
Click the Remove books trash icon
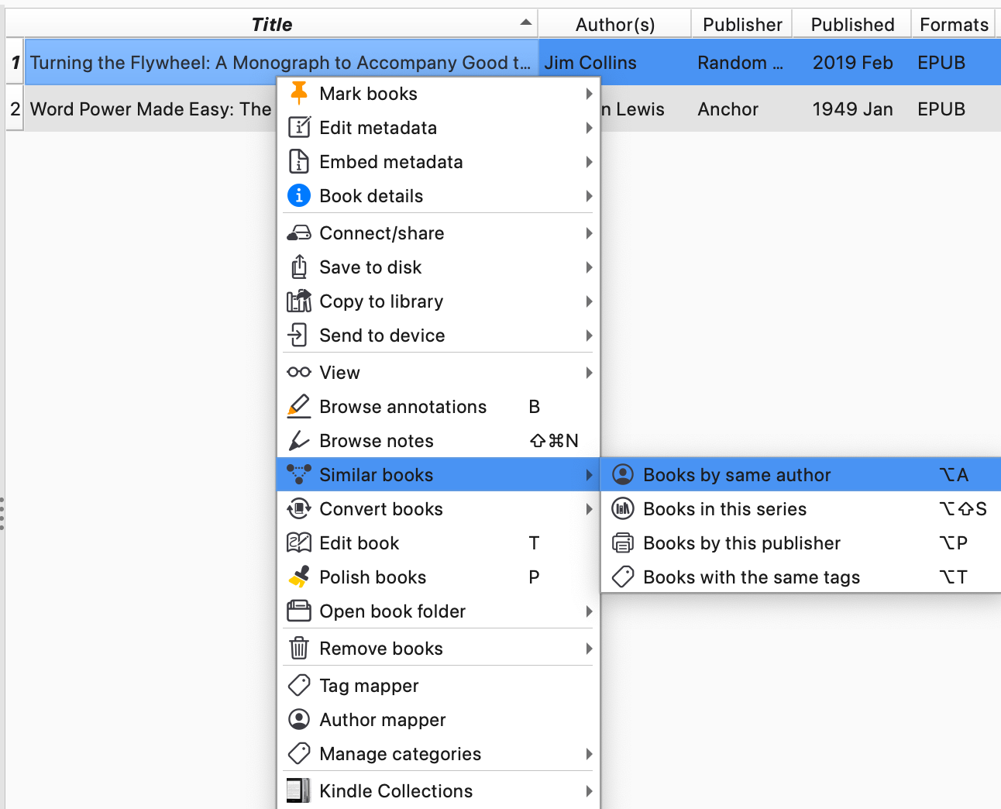click(x=299, y=649)
